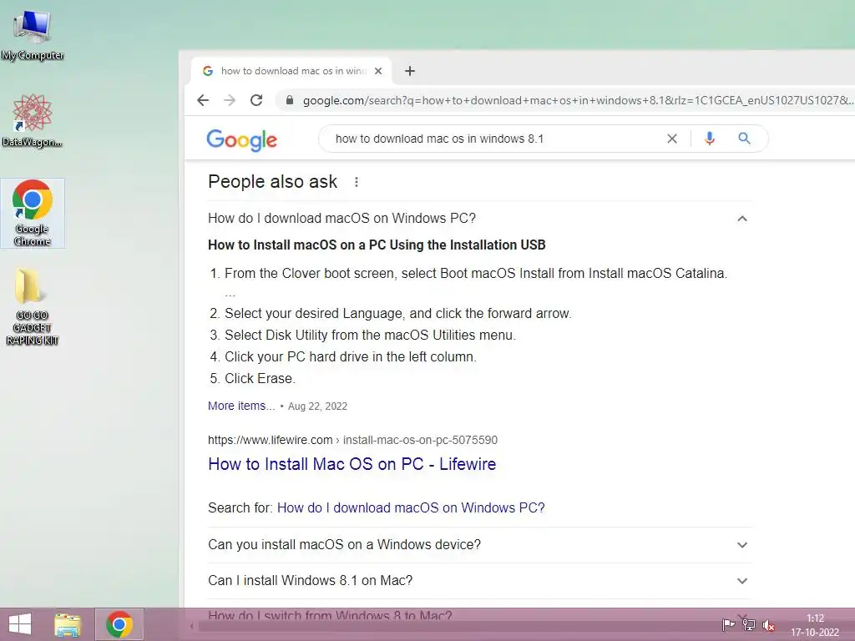
Task: Click the Chrome back arrow
Action: coord(203,100)
